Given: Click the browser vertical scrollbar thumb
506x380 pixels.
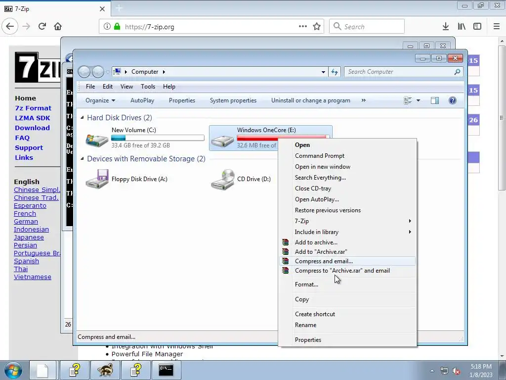Looking at the screenshot, I should coord(502,118).
